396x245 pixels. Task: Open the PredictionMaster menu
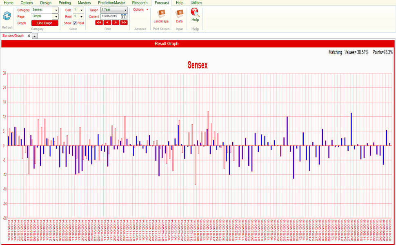click(x=111, y=3)
